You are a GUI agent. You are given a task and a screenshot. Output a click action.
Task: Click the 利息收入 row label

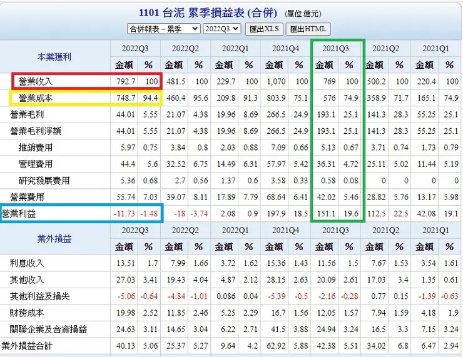coord(27,263)
